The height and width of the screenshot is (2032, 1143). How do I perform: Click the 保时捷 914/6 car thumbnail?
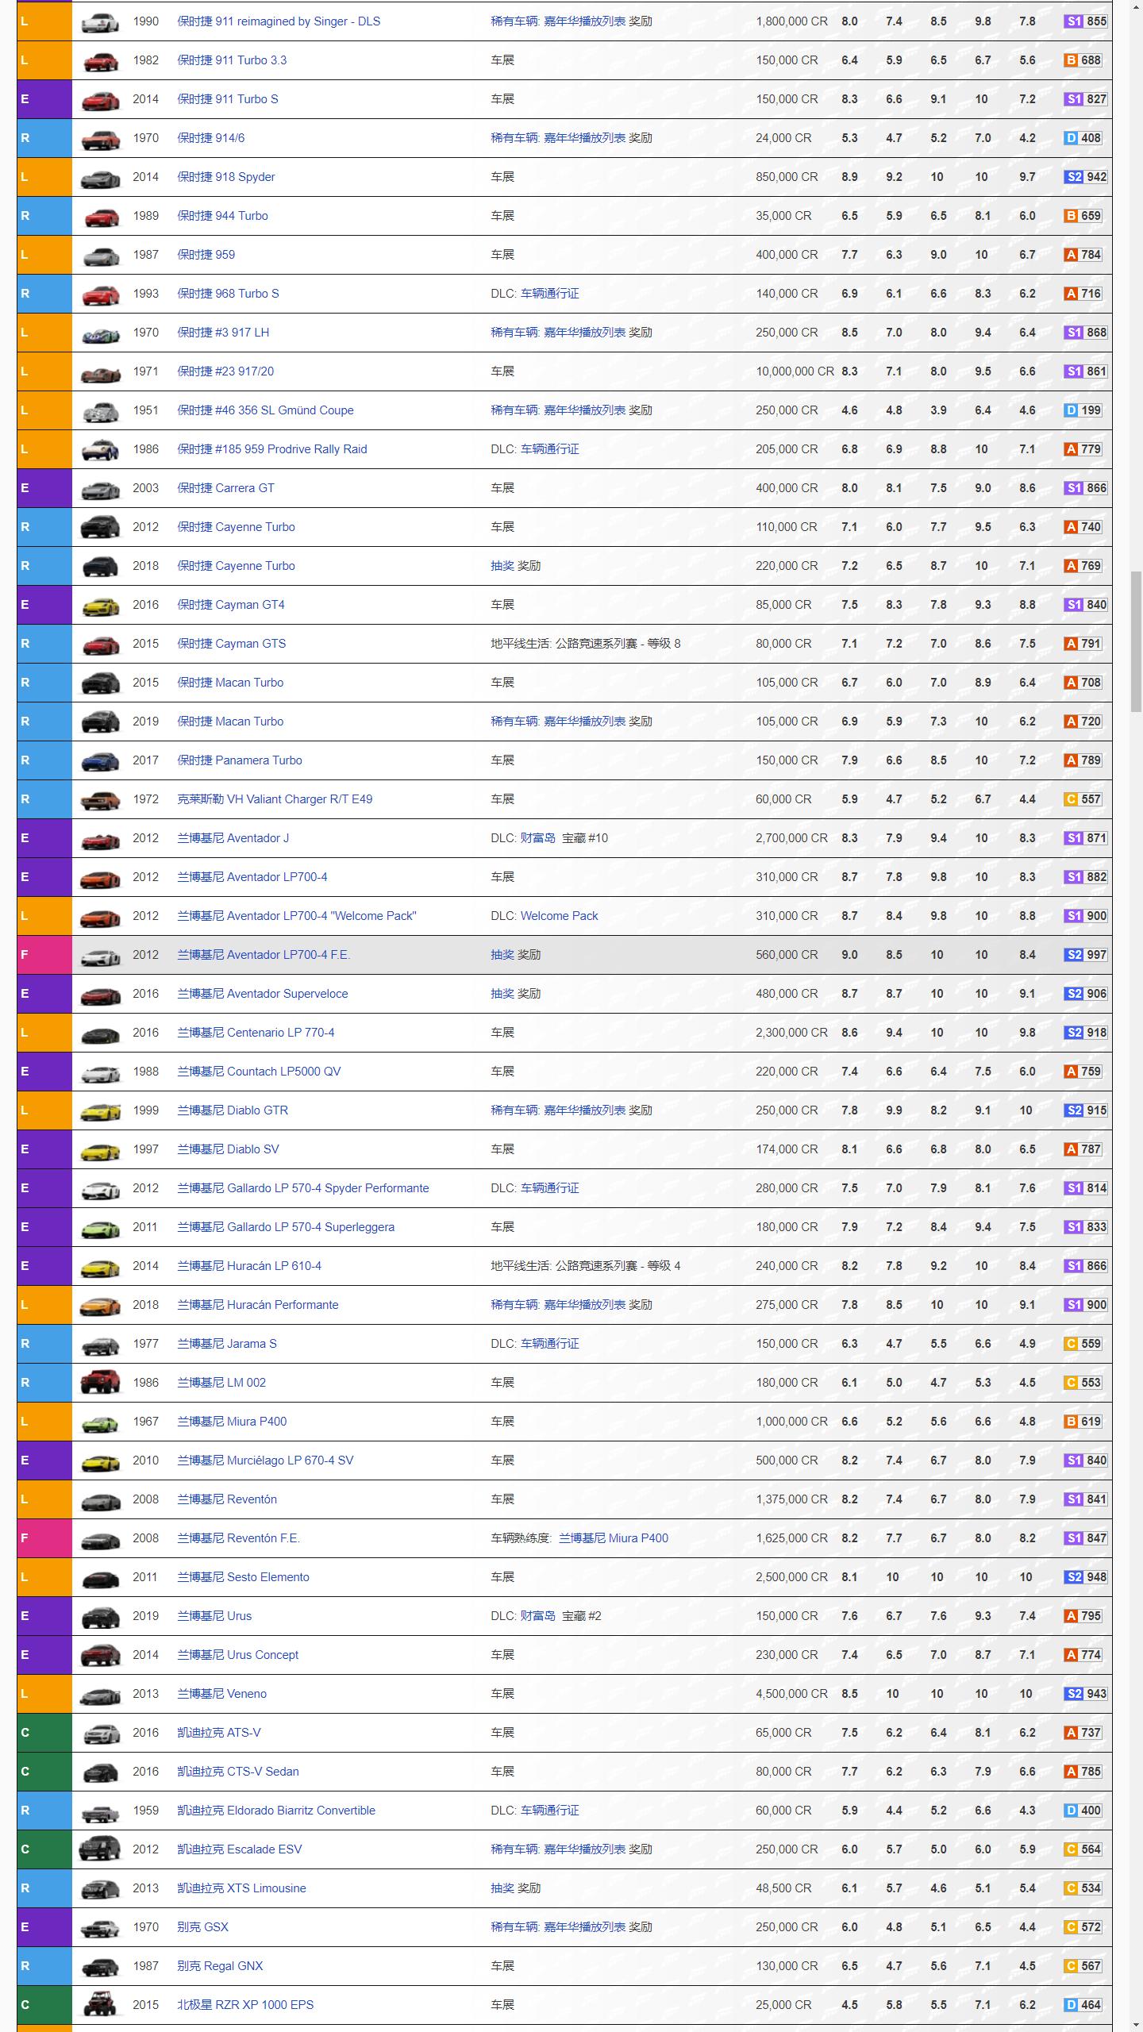point(101,138)
